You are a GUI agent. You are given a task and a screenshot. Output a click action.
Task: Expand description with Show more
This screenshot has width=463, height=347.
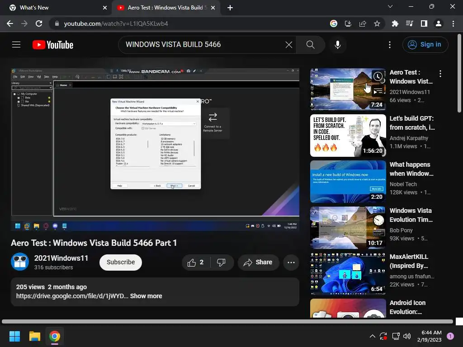[x=146, y=296]
